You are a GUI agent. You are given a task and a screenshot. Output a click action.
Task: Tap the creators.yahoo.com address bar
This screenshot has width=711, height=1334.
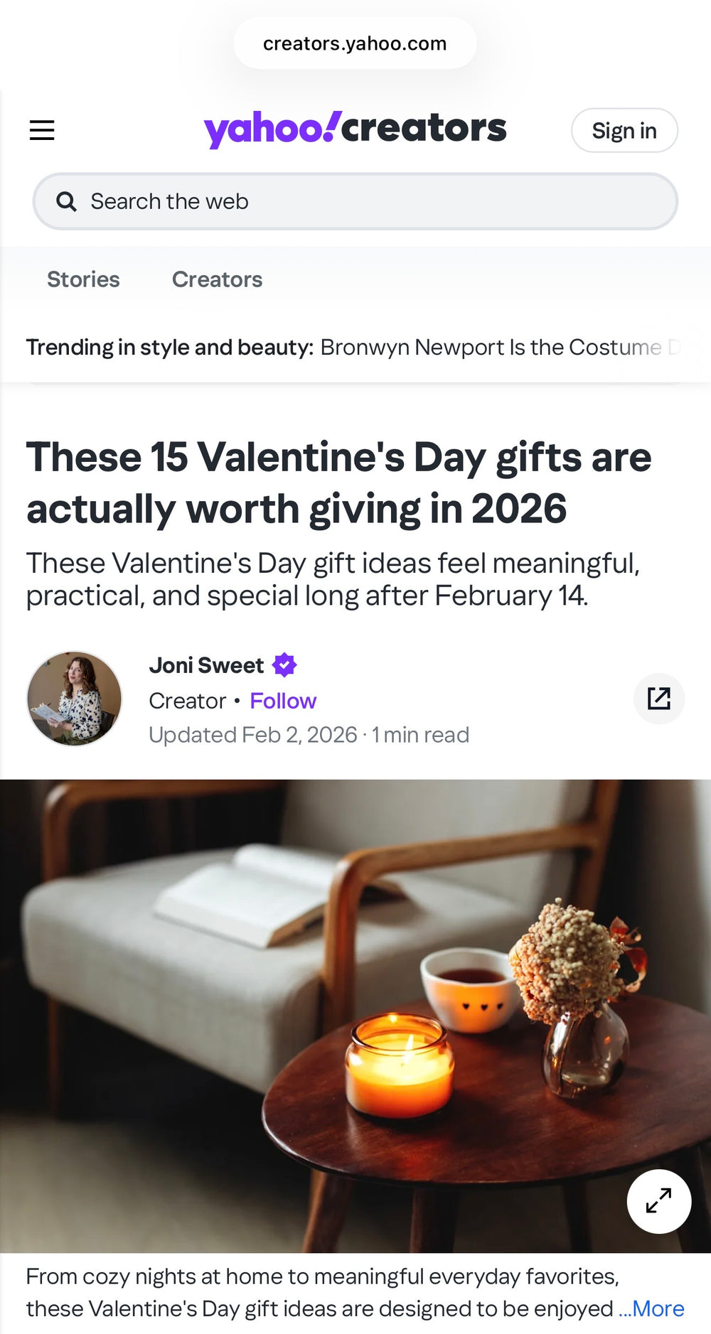pyautogui.click(x=355, y=43)
